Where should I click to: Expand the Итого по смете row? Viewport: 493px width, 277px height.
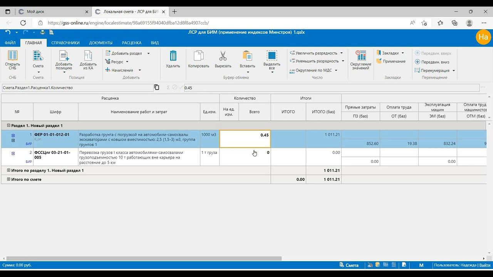click(x=8, y=179)
